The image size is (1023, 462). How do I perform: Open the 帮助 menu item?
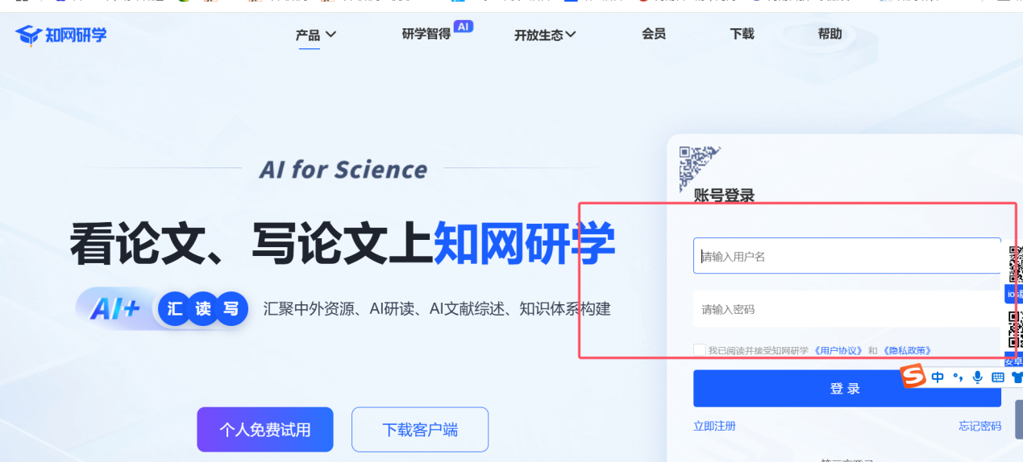point(830,34)
